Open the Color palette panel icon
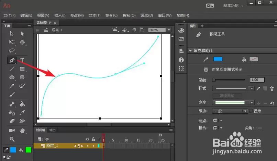 coord(181,30)
